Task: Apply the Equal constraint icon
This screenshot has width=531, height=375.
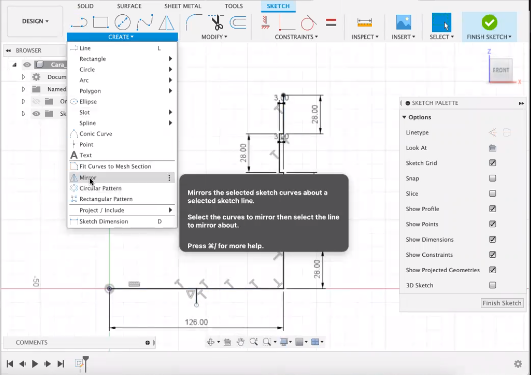Action: click(331, 22)
